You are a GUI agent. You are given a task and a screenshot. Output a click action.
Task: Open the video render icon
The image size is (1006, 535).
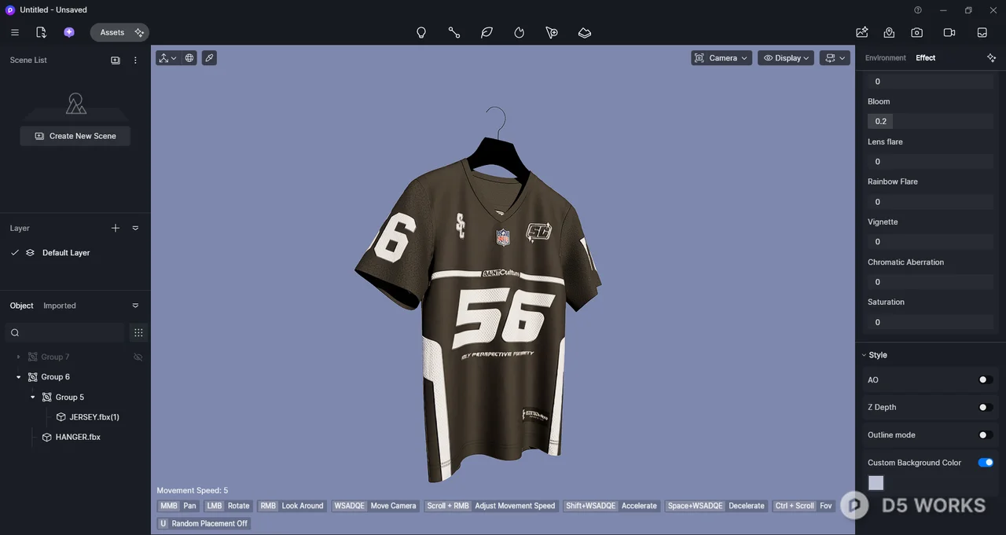[x=949, y=32]
